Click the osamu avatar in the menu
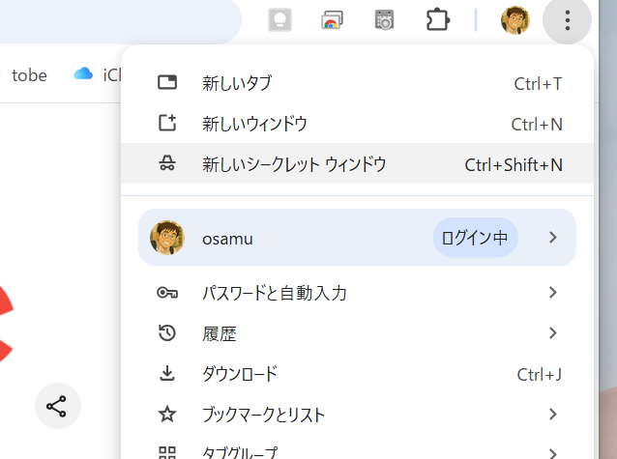 [167, 238]
